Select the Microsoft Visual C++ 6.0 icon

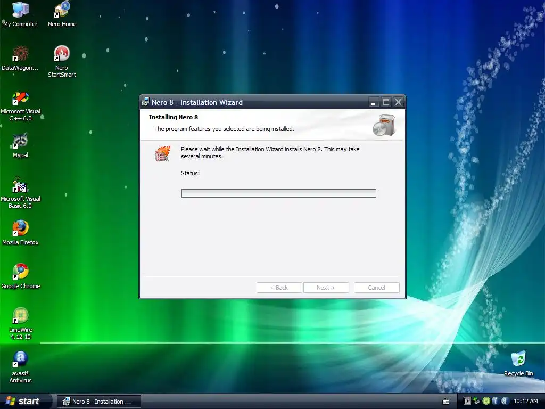(20, 106)
